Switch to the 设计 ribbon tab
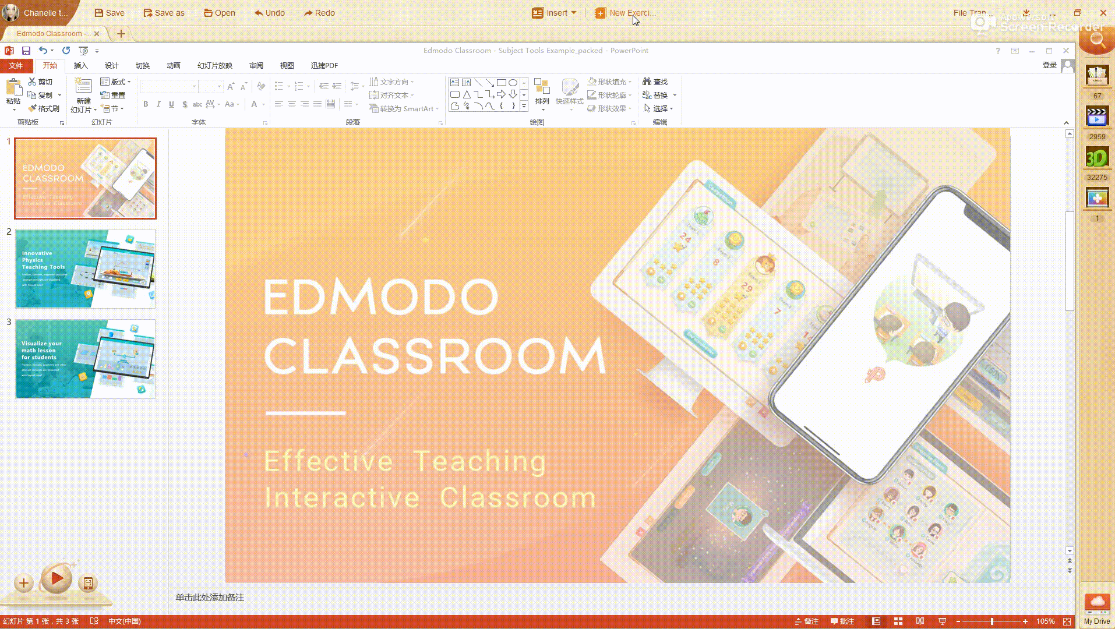Viewport: 1115px width, 629px height. click(112, 65)
